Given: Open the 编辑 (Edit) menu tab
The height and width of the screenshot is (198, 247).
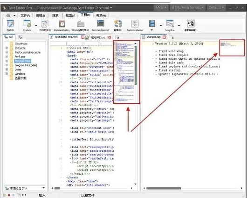Looking at the screenshot, I should point(41,15).
